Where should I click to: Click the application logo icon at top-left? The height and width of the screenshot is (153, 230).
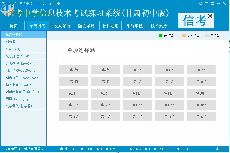pos(4,4)
